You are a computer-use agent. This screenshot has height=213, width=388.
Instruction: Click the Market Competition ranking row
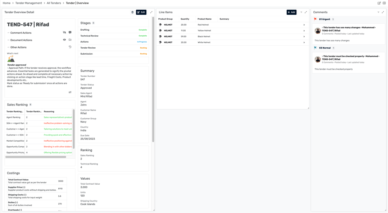pos(39,141)
